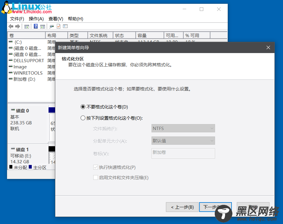Click the 下一步 button in the wizard
The width and height of the screenshot is (283, 224).
pyautogui.click(x=215, y=207)
